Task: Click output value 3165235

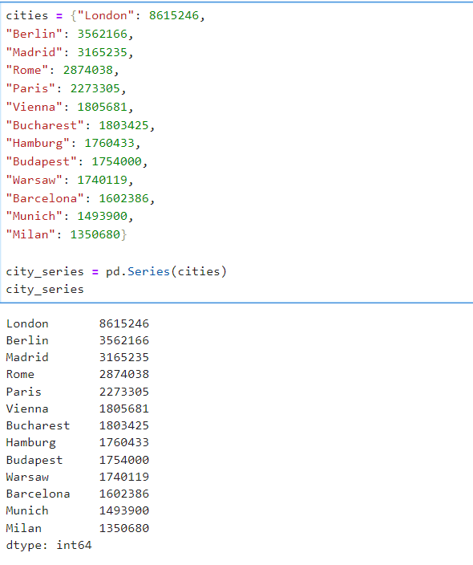Action: (x=124, y=357)
